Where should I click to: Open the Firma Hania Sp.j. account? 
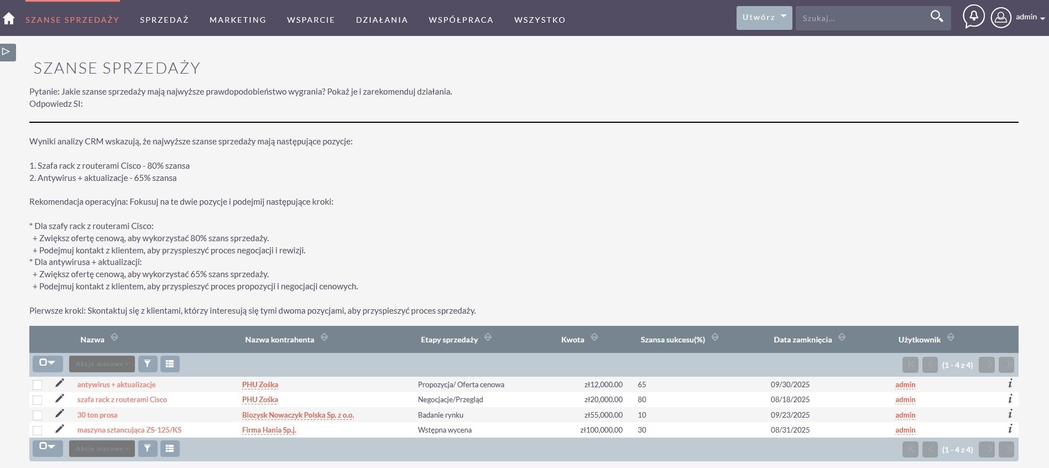pos(269,430)
